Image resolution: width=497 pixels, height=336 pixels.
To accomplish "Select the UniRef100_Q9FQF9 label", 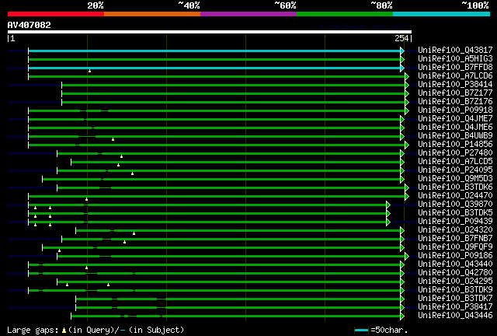I will click(455, 247).
